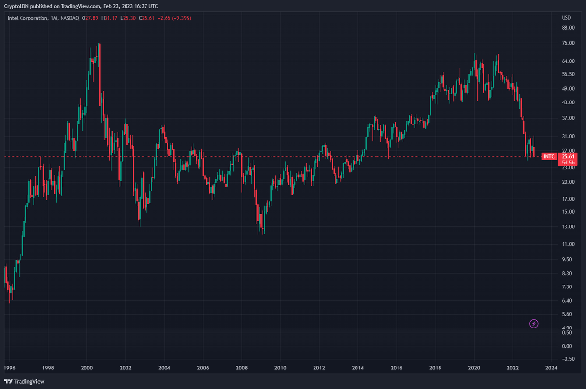The image size is (586, 389).
Task: Click the 1998 label on the time axis
Action: (x=48, y=368)
